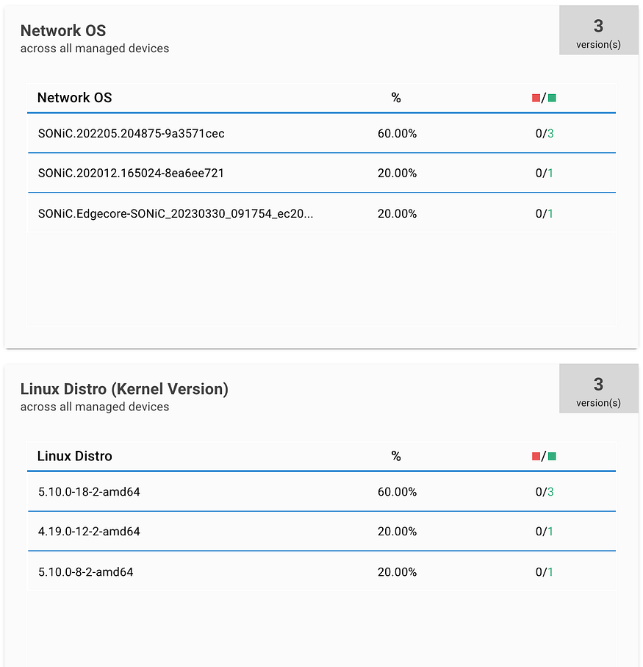
Task: Select the 5.10.0-8-2-amd64 kernel row
Action: 322,571
